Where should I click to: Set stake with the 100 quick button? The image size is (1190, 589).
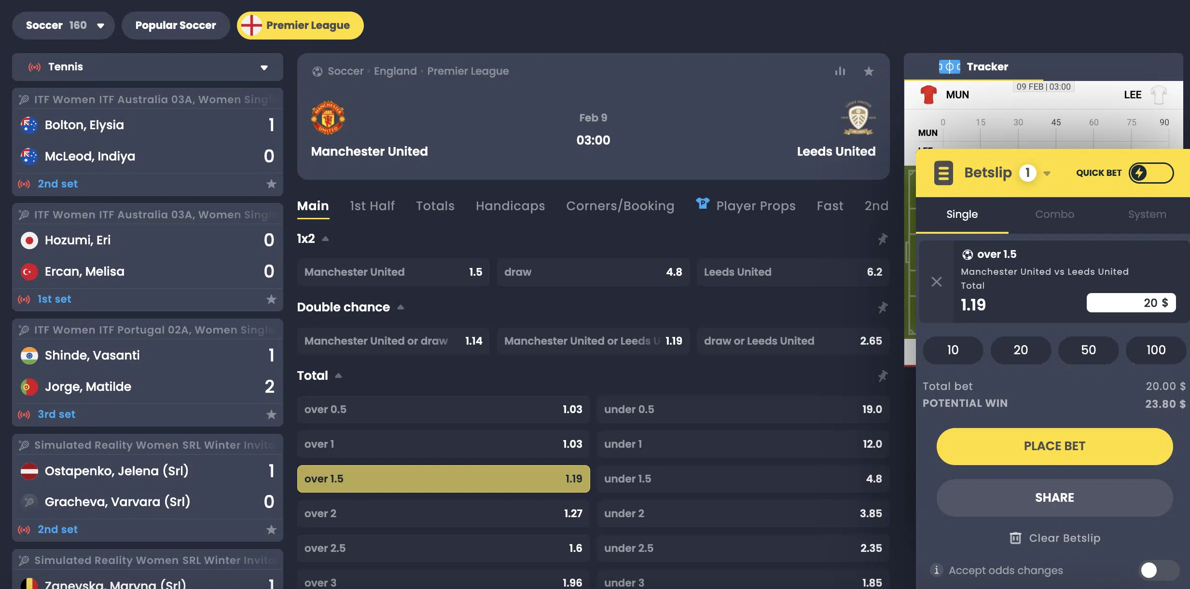pyautogui.click(x=1156, y=350)
